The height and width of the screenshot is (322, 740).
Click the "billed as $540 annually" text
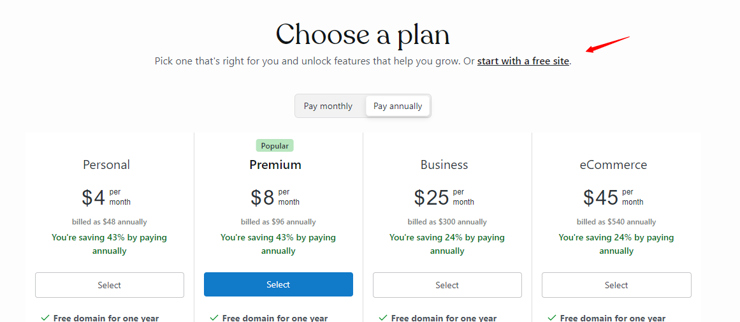(x=616, y=222)
